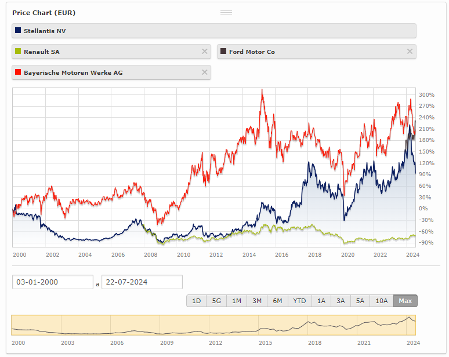449x357 pixels.
Task: Click Renault SA green color swatch
Action: coord(18,51)
